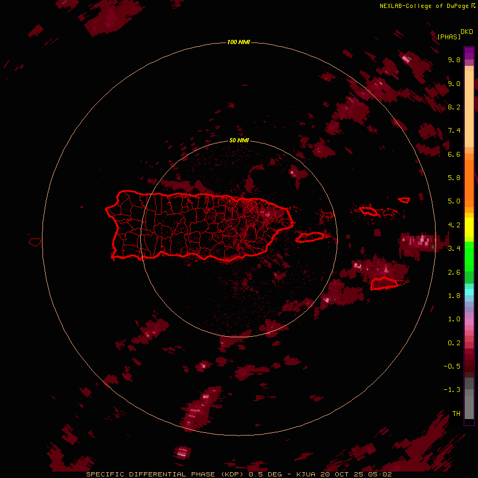Click the Mona Island outline west of Puerto Rico

[35, 242]
